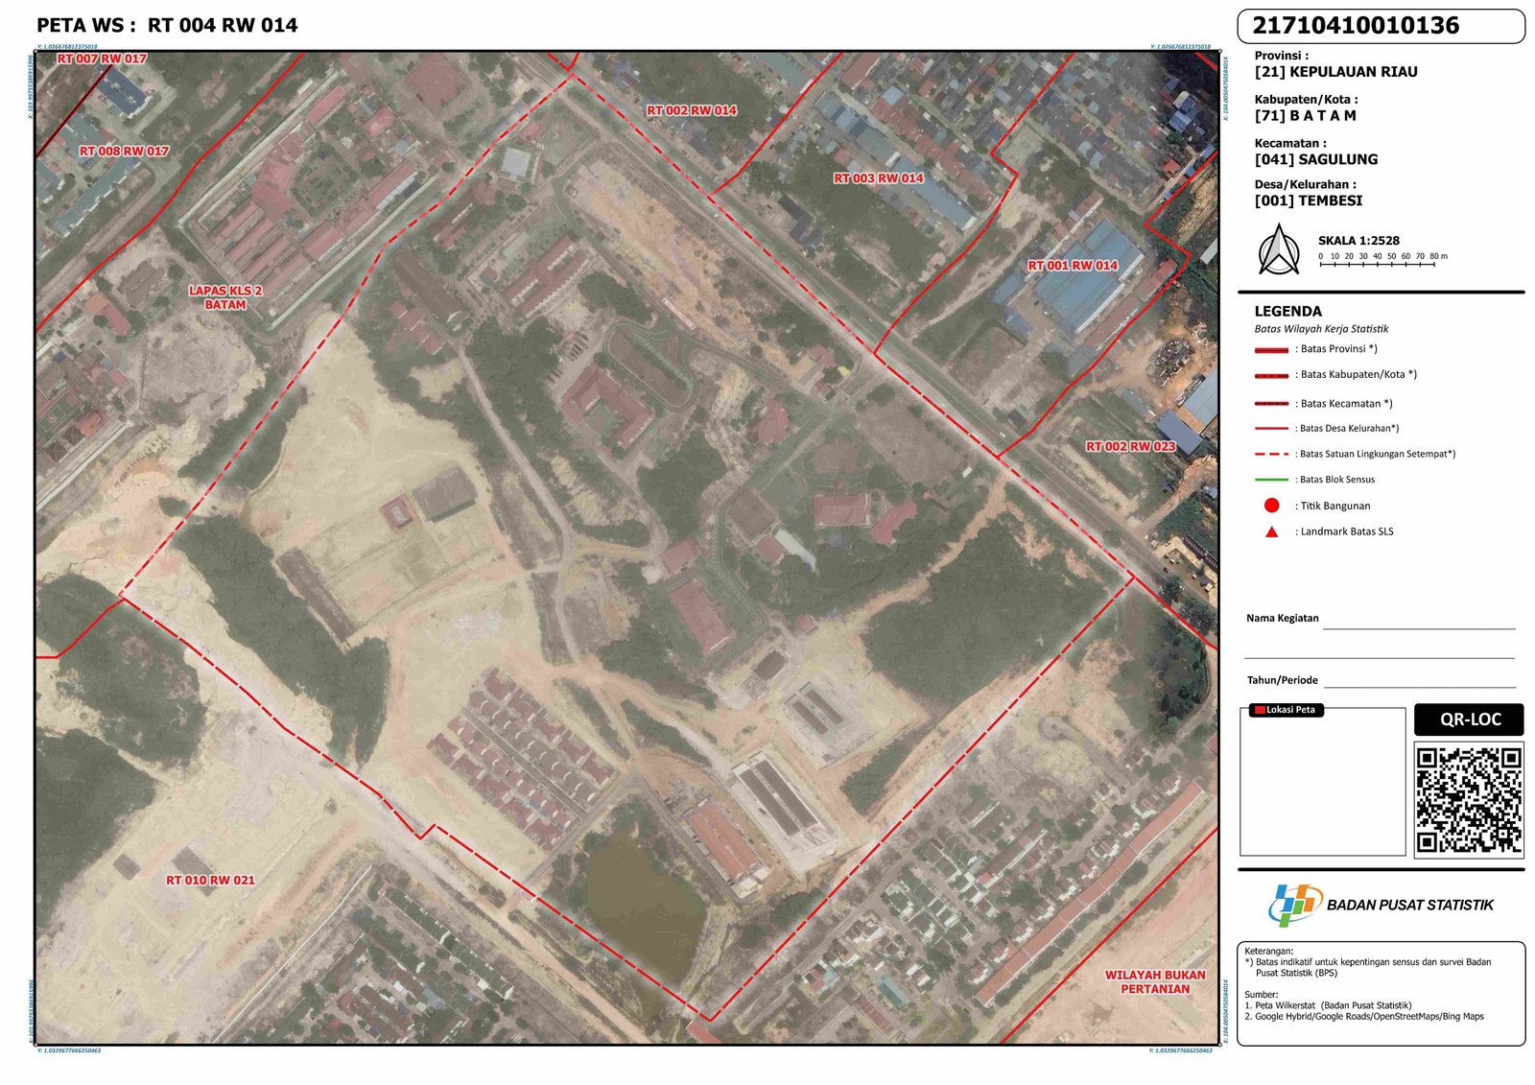Click the scale bar under SKALA 1:2528
This screenshot has height=1085, width=1535.
pos(1378,263)
